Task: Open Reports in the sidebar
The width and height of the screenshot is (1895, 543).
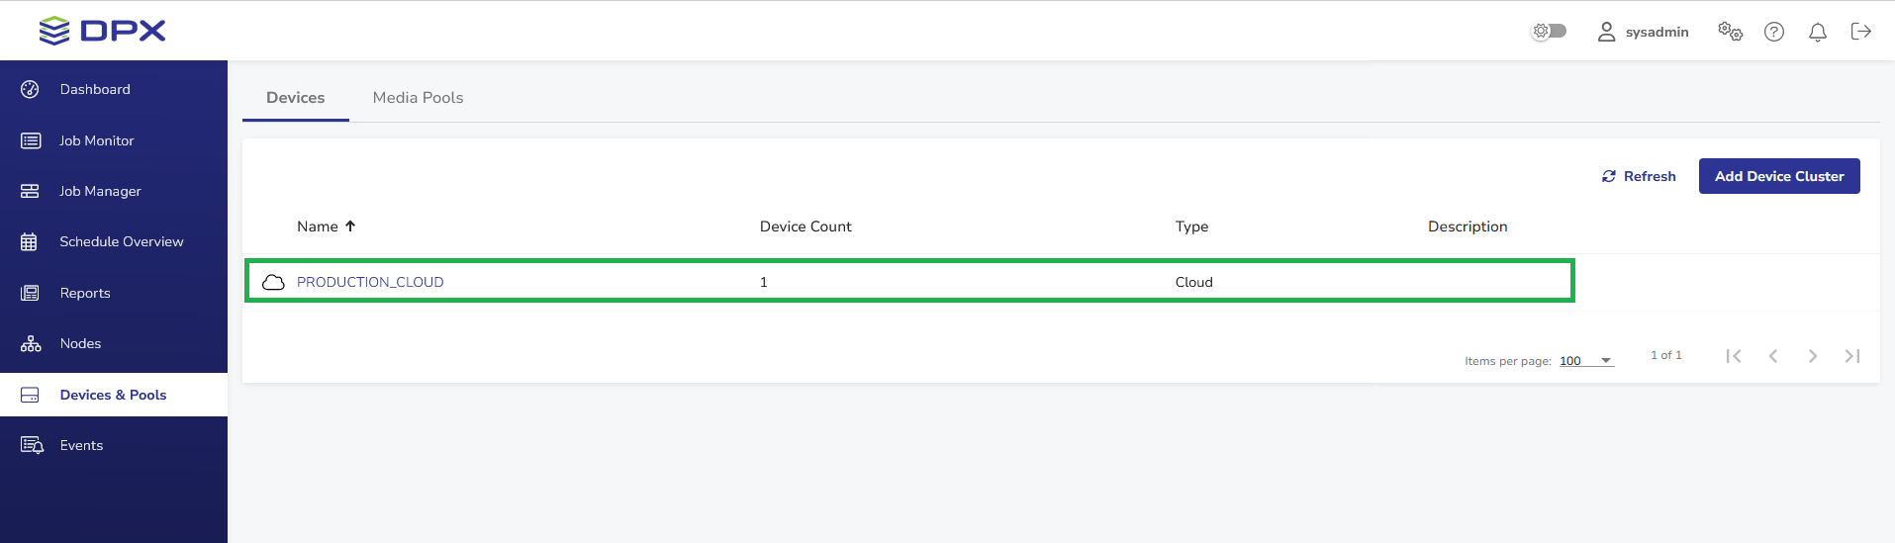Action: click(85, 293)
